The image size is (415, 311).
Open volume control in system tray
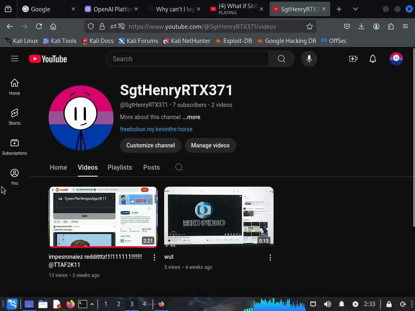(327, 304)
